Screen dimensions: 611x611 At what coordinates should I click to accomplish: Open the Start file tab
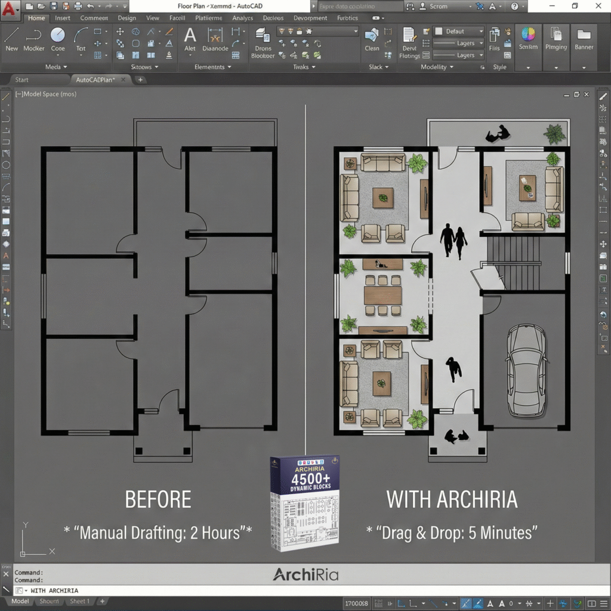click(21, 79)
